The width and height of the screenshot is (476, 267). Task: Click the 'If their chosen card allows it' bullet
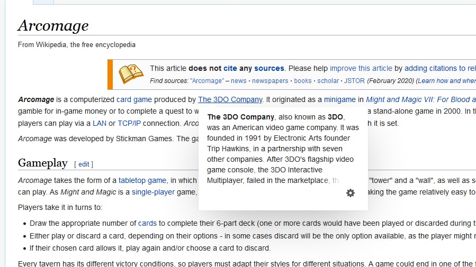pyautogui.click(x=150, y=248)
